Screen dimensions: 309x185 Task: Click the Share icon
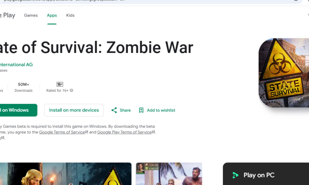114,110
